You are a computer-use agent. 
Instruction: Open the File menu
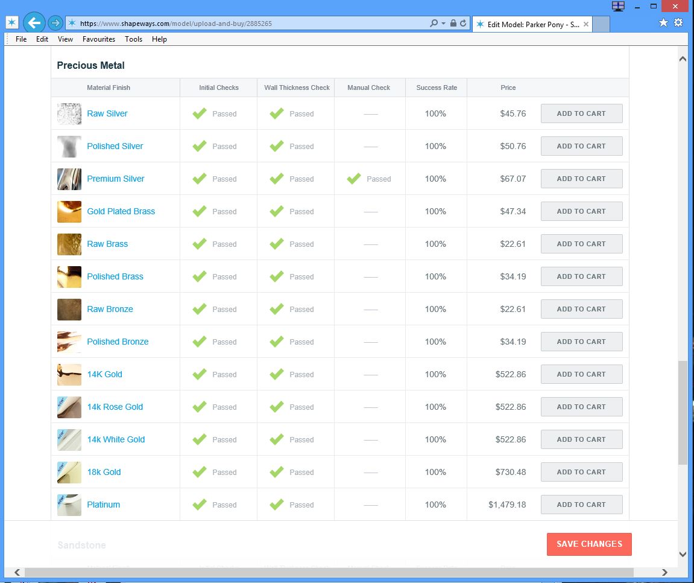pos(21,39)
